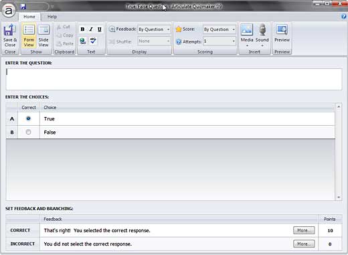Run the spell check icon
Screen dimensions: 348x255
[93, 41]
